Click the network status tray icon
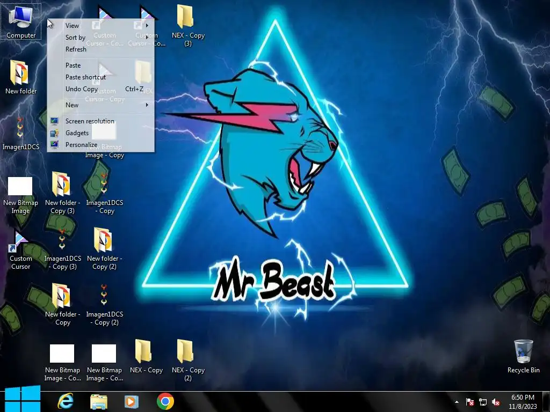The image size is (550, 412). tap(483, 402)
